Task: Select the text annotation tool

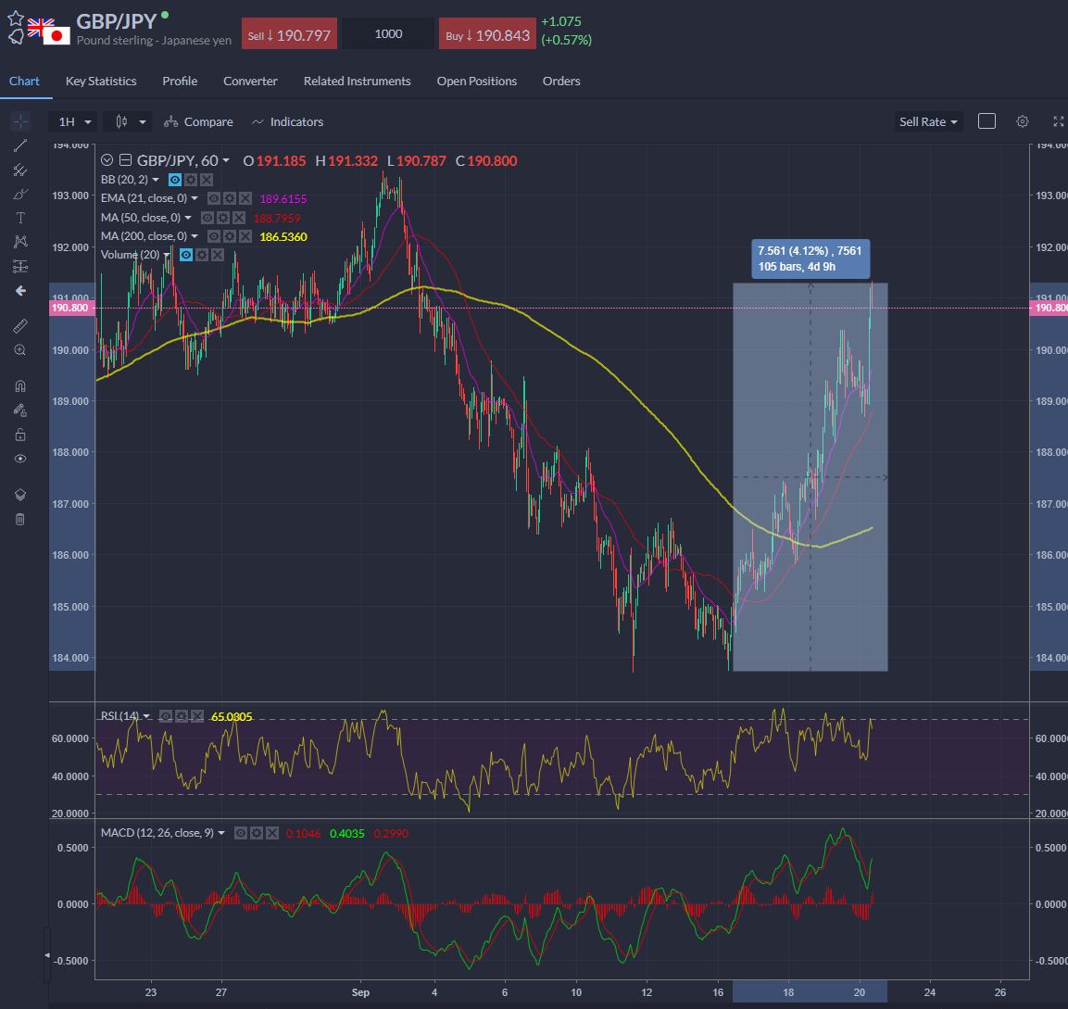Action: [20, 218]
